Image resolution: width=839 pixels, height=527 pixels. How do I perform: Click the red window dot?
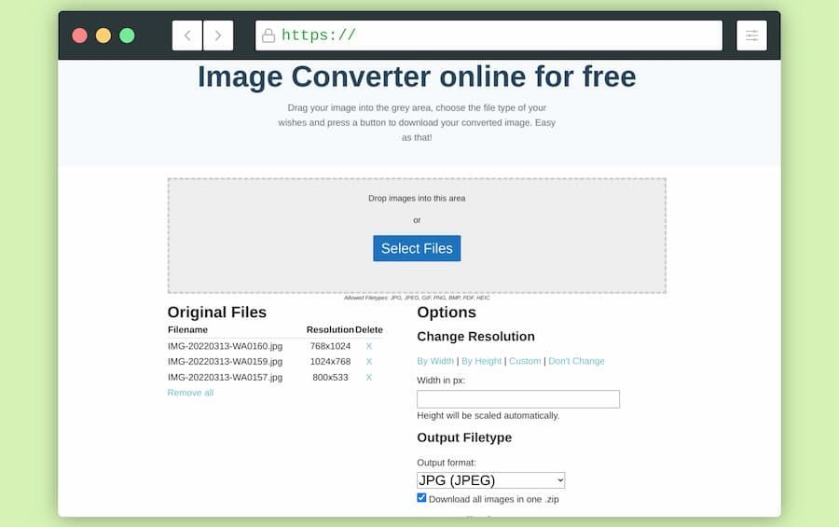[x=80, y=35]
